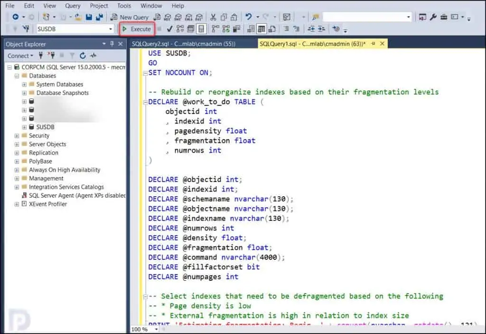The width and height of the screenshot is (486, 334).
Task: Click the Find in Files icon
Action: click(x=316, y=17)
